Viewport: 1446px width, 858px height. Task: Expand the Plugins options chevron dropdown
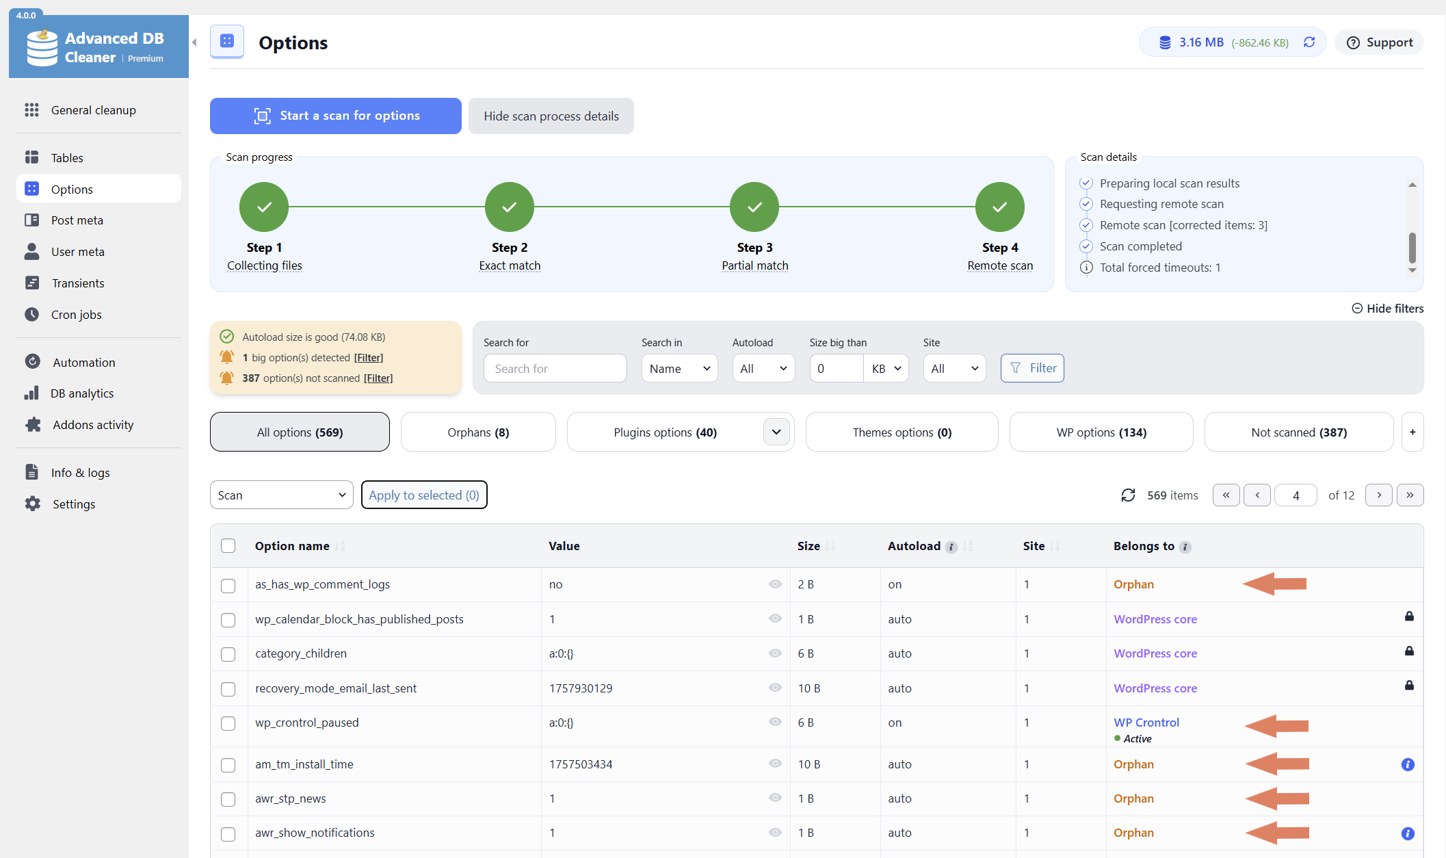click(776, 432)
